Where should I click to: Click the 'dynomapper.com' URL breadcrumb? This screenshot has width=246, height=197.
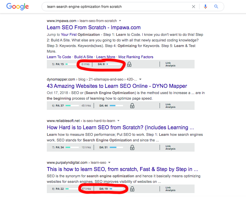pos(61,79)
